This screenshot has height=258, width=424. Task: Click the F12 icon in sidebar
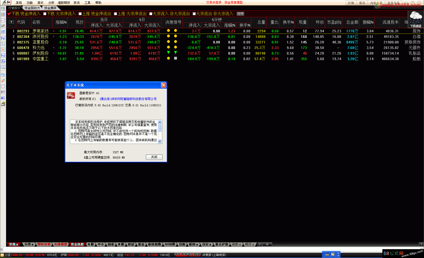tap(3, 55)
